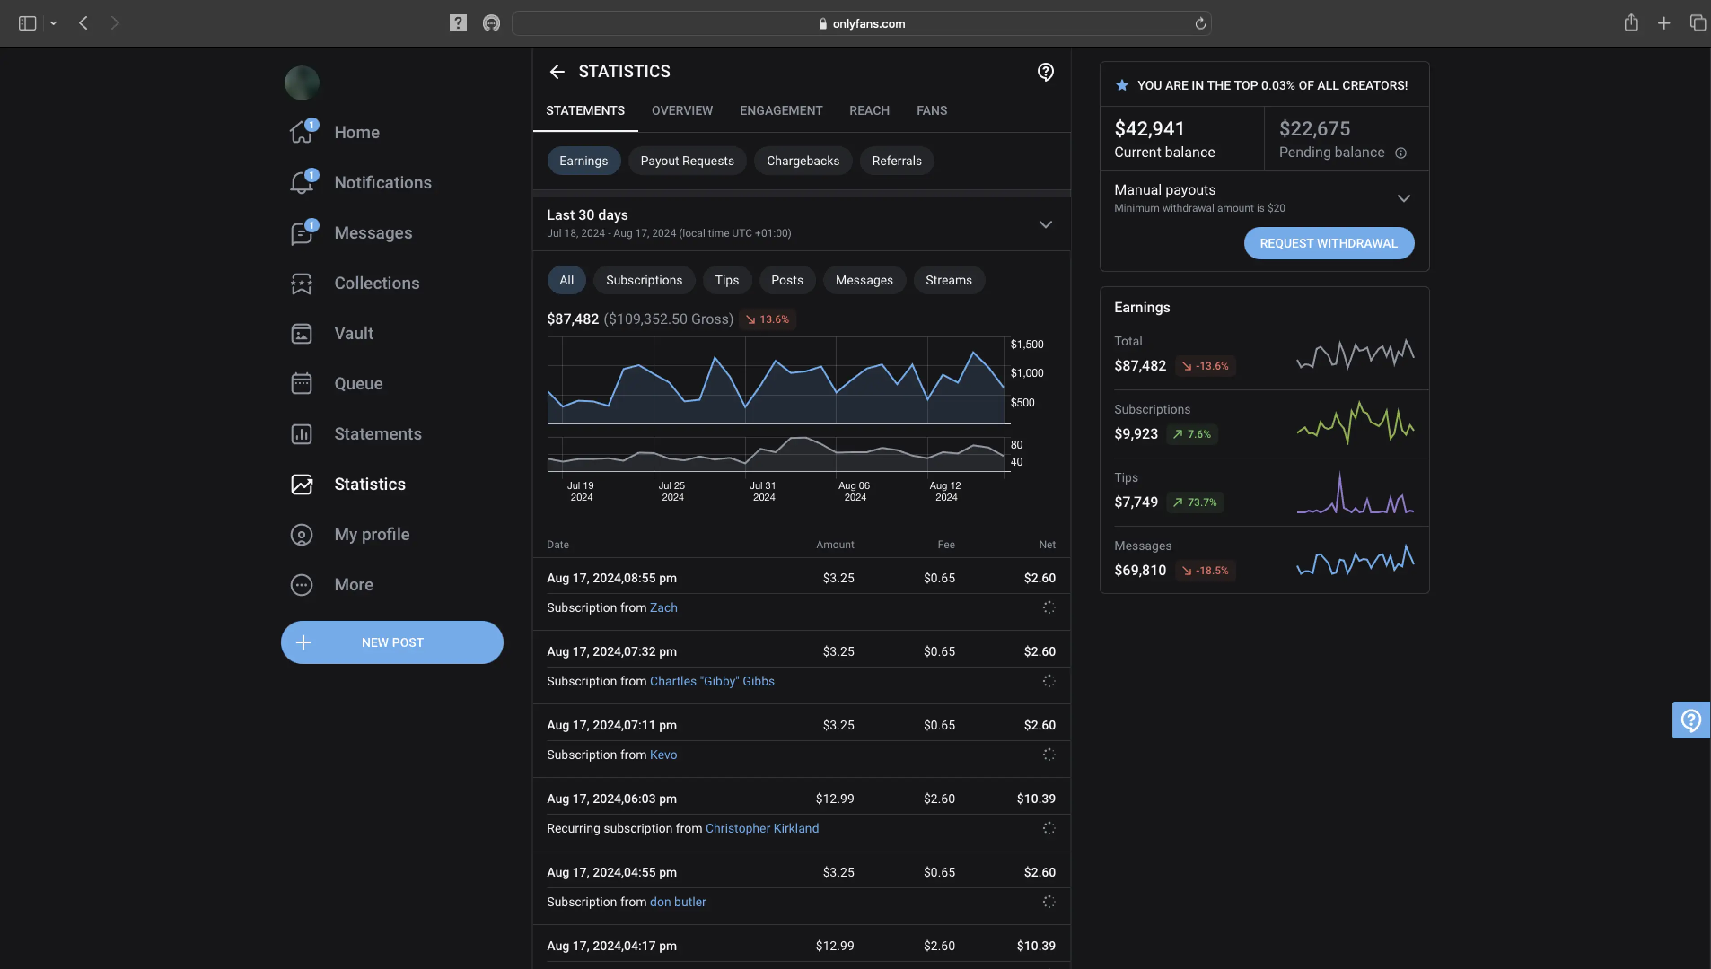Viewport: 1711px width, 969px height.
Task: Switch to Chargebacks statements filter
Action: click(802, 161)
